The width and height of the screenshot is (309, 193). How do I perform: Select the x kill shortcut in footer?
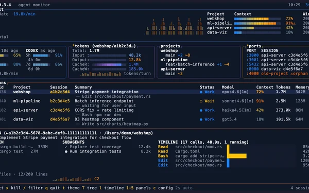(x=13, y=188)
